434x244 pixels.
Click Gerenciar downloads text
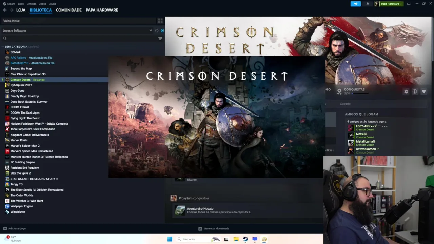(x=216, y=229)
